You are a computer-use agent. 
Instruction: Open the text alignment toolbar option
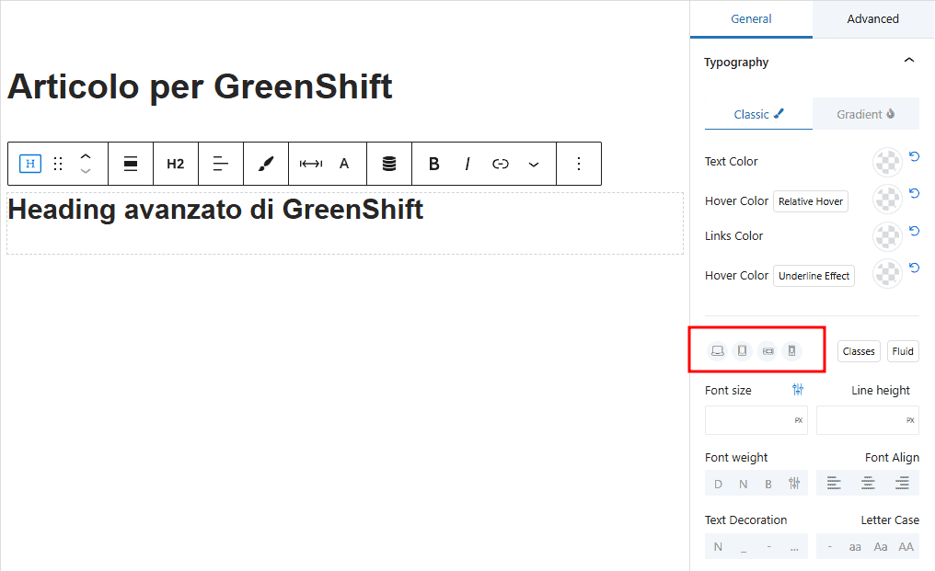tap(221, 164)
